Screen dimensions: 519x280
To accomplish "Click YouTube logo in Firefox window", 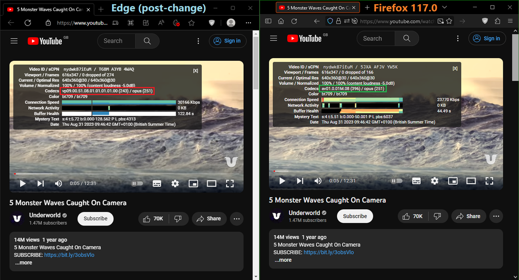I will 304,38.
